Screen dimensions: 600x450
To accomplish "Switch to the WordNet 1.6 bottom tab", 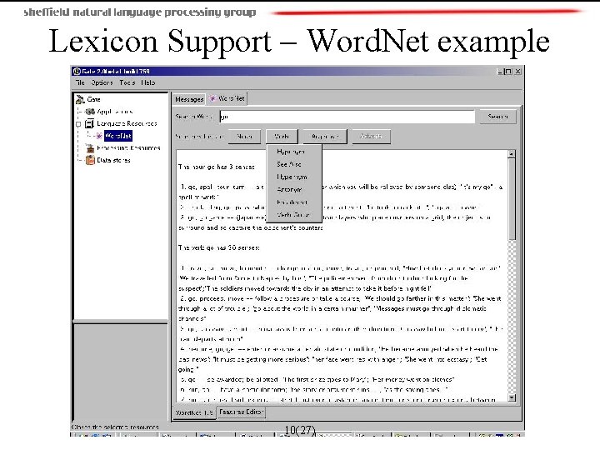I will point(194,412).
